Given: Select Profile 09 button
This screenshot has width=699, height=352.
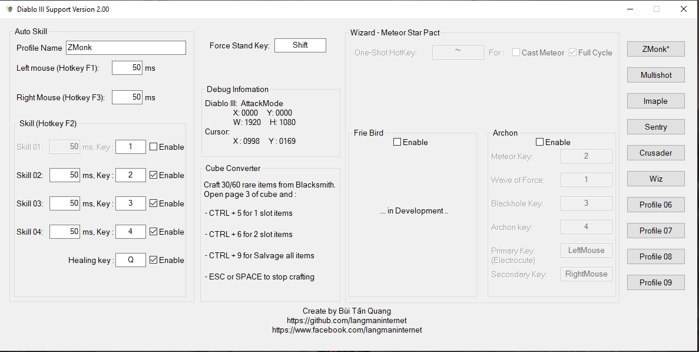Looking at the screenshot, I should (x=656, y=282).
